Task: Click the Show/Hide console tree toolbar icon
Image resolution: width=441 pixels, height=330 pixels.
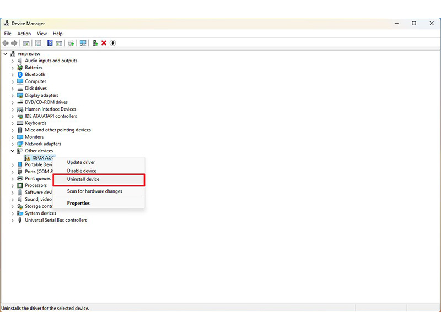Action: pos(26,43)
